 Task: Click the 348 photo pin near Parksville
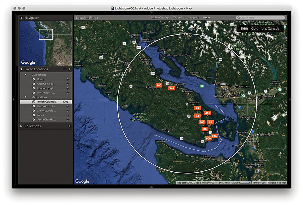click(172, 88)
